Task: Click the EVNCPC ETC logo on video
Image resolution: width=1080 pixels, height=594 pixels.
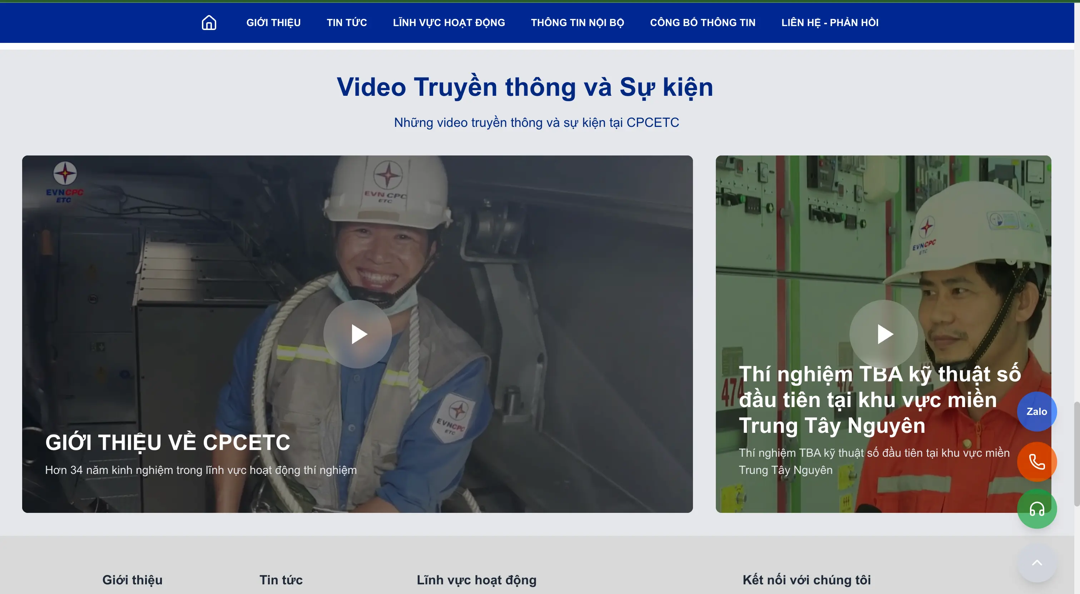Action: tap(65, 182)
